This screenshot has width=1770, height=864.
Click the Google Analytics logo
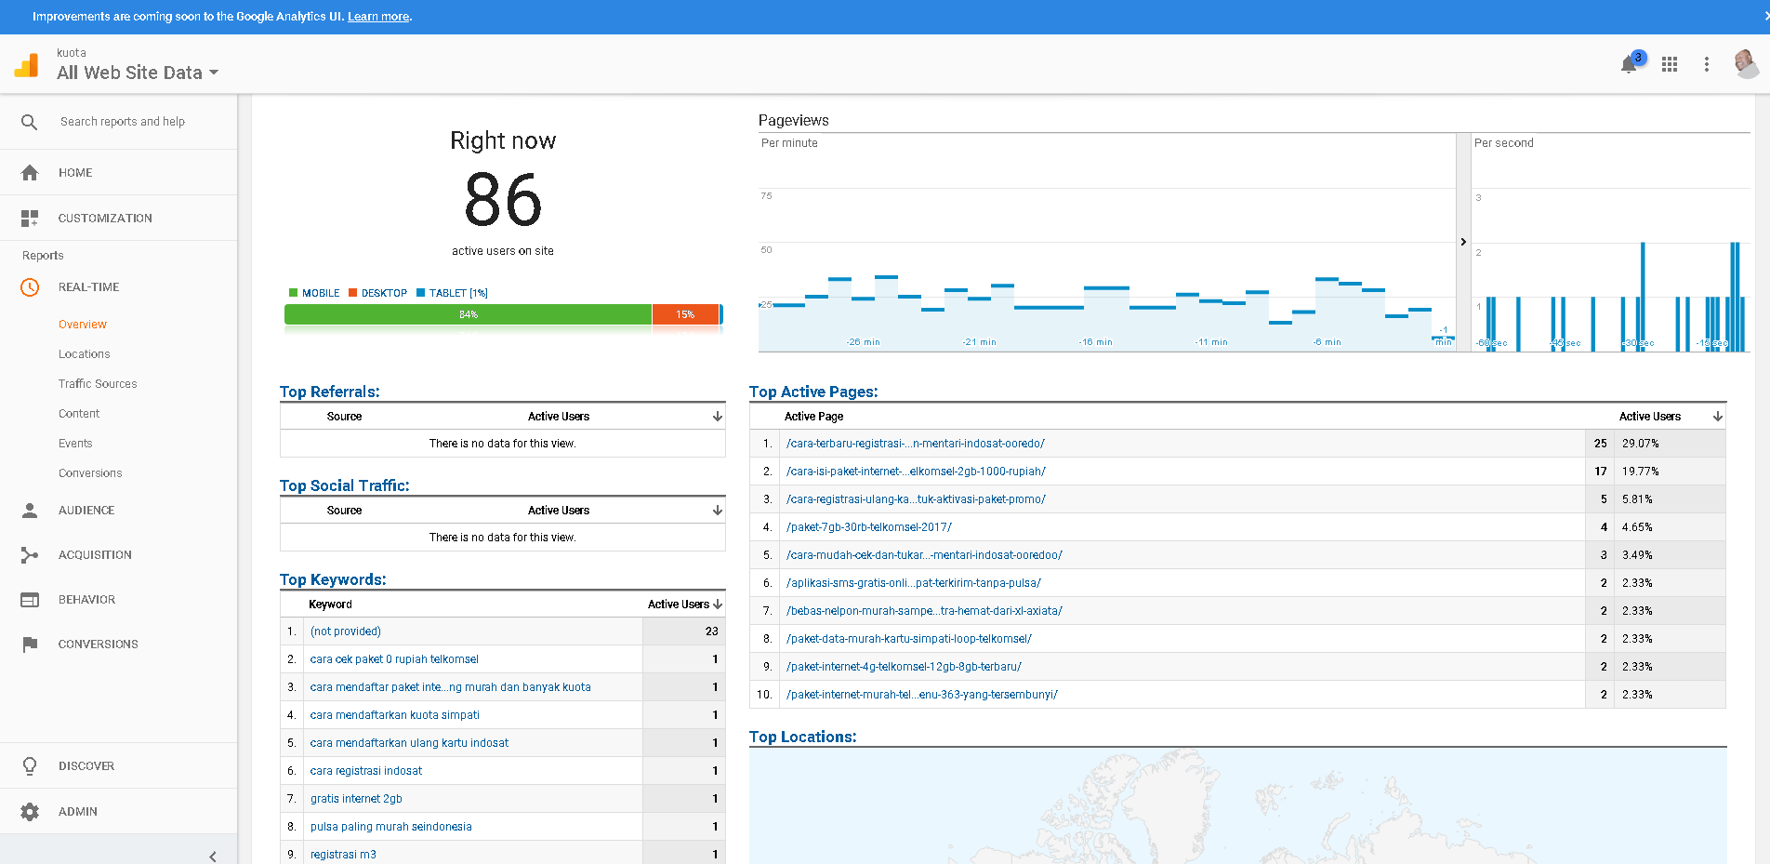pyautogui.click(x=27, y=64)
